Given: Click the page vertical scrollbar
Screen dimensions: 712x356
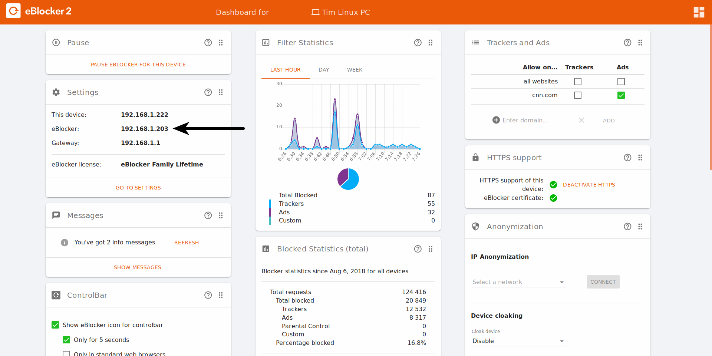Looking at the screenshot, I should click(711, 97).
